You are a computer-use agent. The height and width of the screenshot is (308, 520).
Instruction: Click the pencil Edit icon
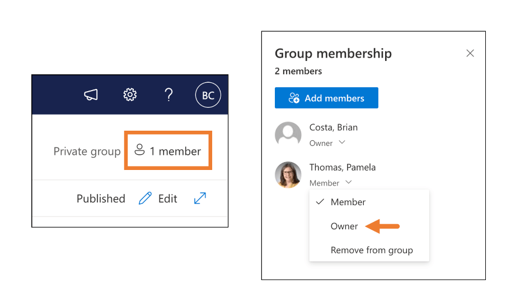[x=145, y=198]
